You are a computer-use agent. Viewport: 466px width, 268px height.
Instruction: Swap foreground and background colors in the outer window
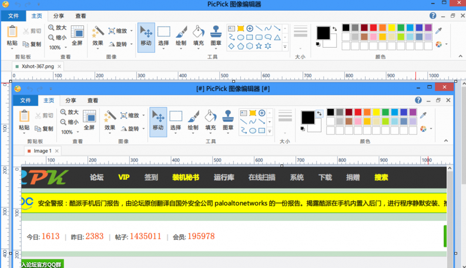pos(335,29)
